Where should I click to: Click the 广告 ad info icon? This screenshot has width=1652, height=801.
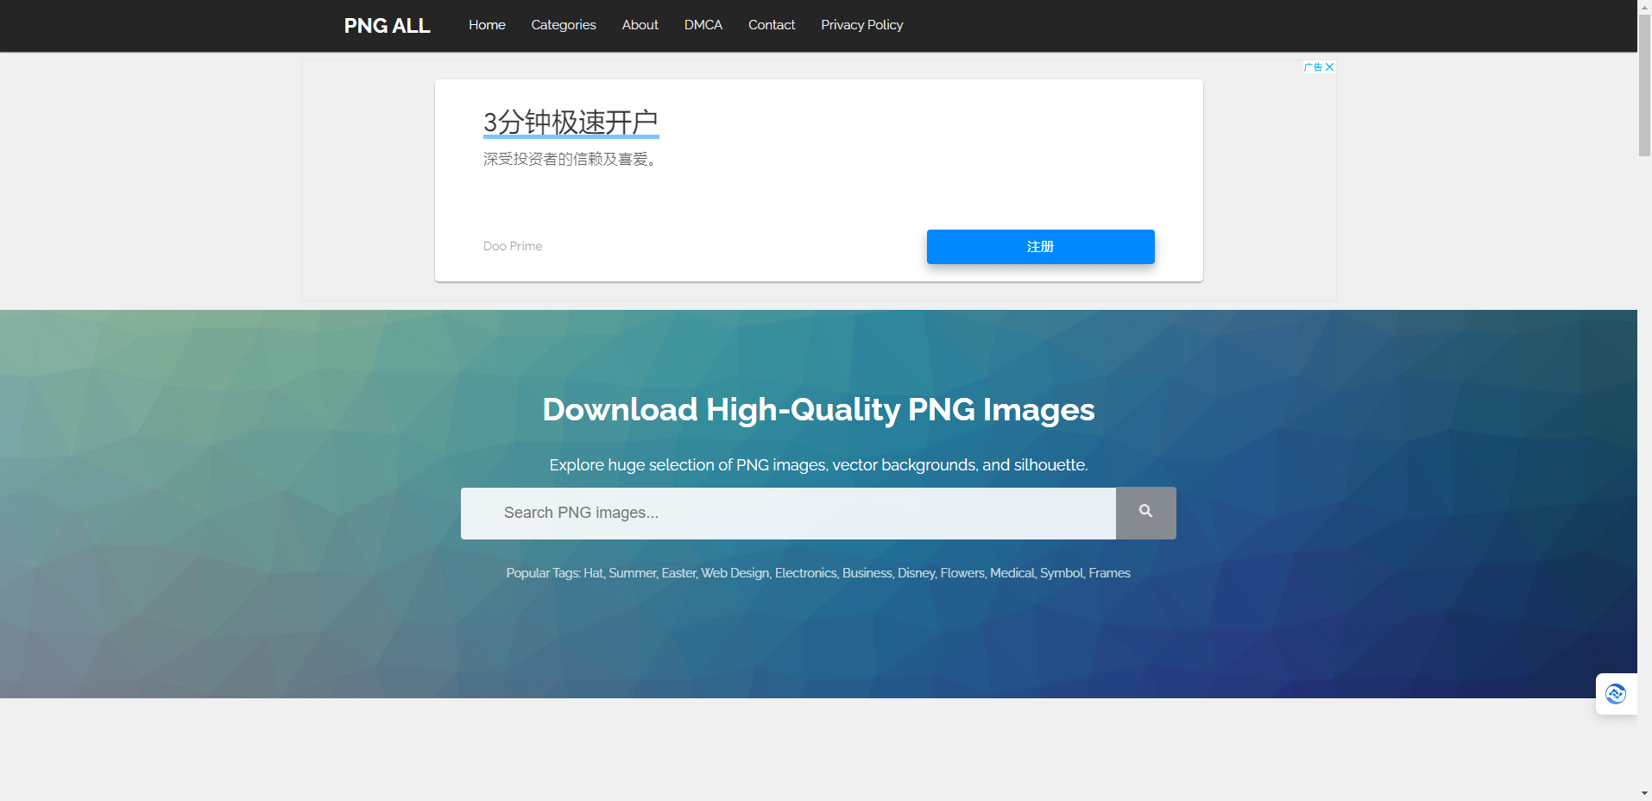pos(1314,67)
